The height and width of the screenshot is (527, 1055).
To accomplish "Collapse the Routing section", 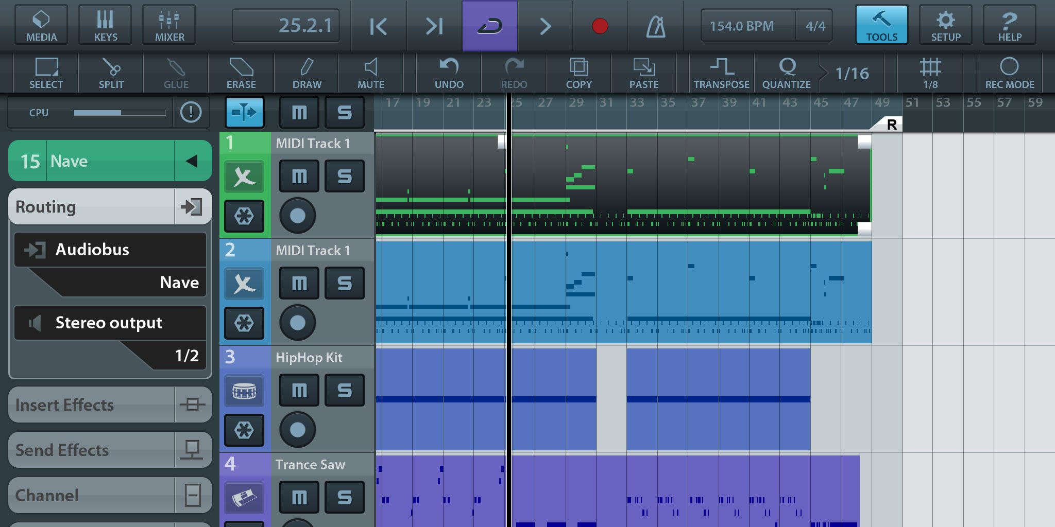I will (110, 207).
